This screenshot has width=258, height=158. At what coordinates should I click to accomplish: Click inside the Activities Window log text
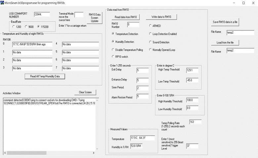click(x=49, y=102)
